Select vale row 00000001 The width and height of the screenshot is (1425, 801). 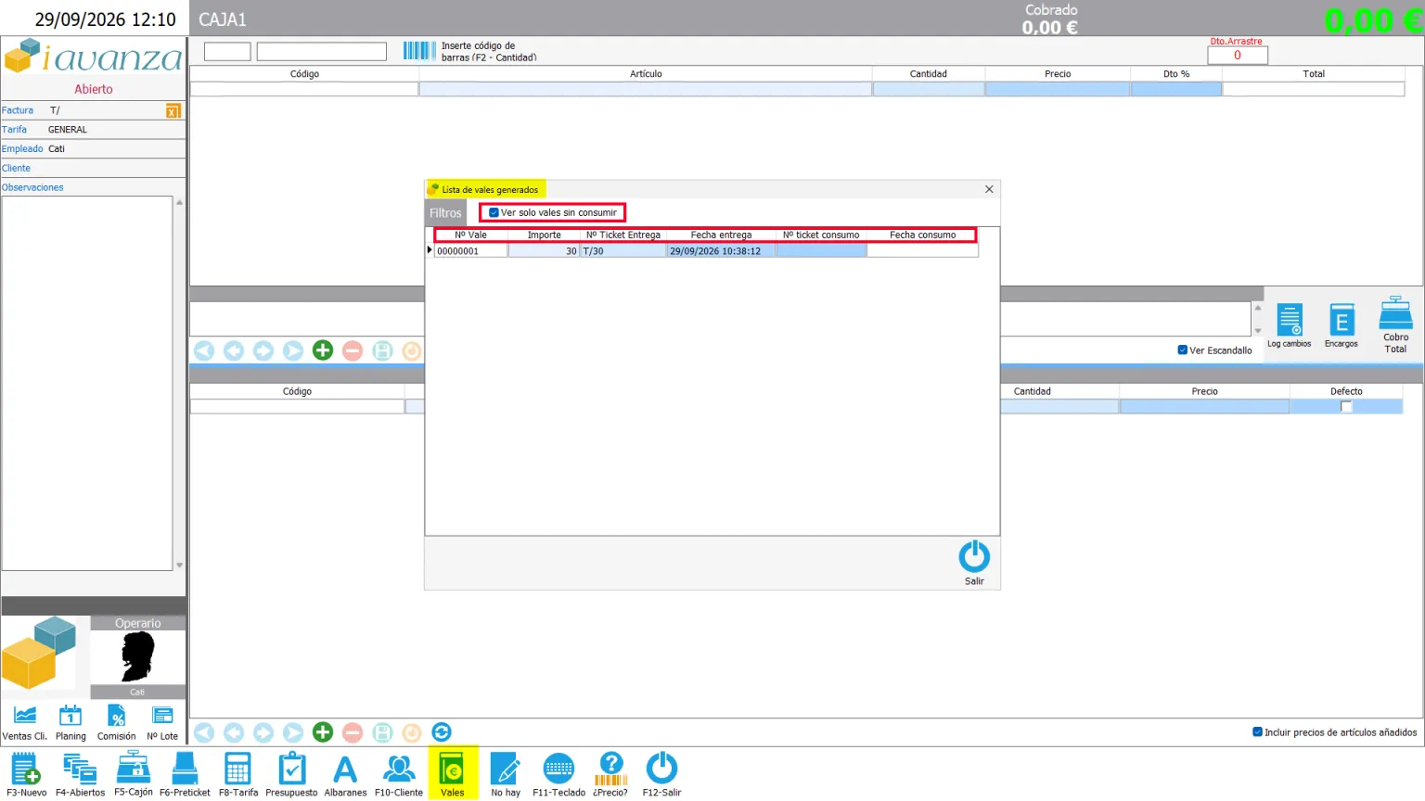tap(706, 251)
